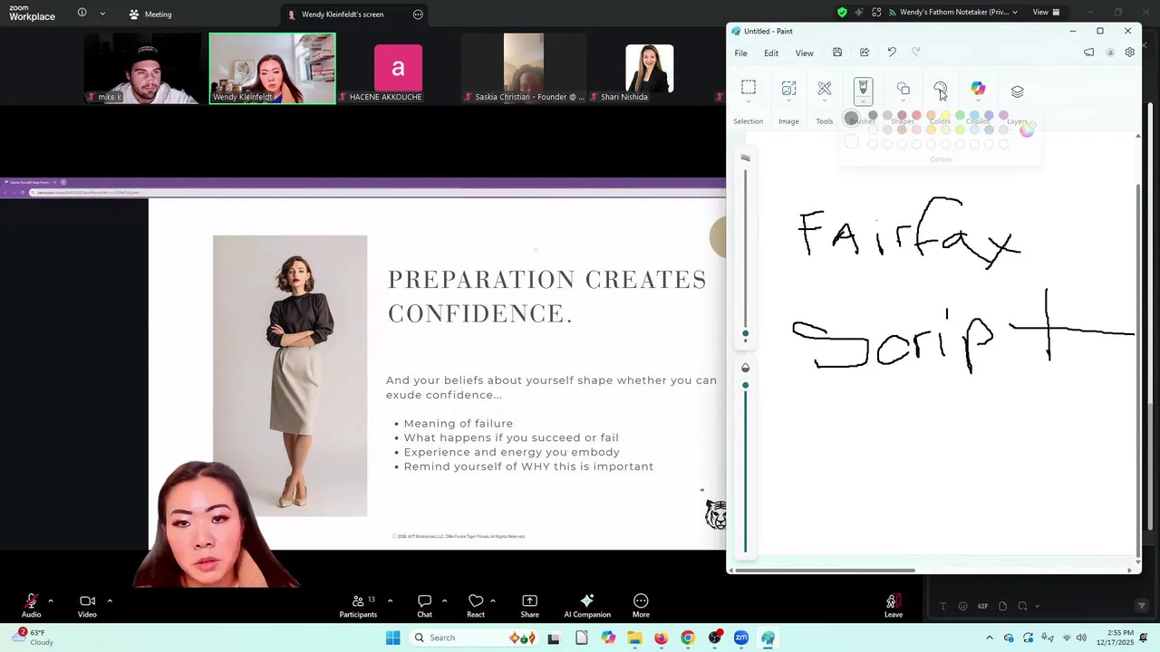Toggle Zoom Video camera
1160x652 pixels.
[87, 606]
